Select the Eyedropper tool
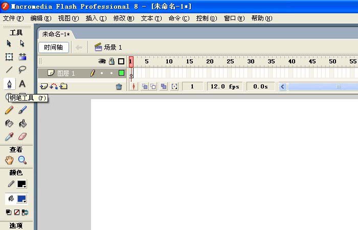Image resolution: width=358 pixels, height=230 pixels. pos(9,136)
